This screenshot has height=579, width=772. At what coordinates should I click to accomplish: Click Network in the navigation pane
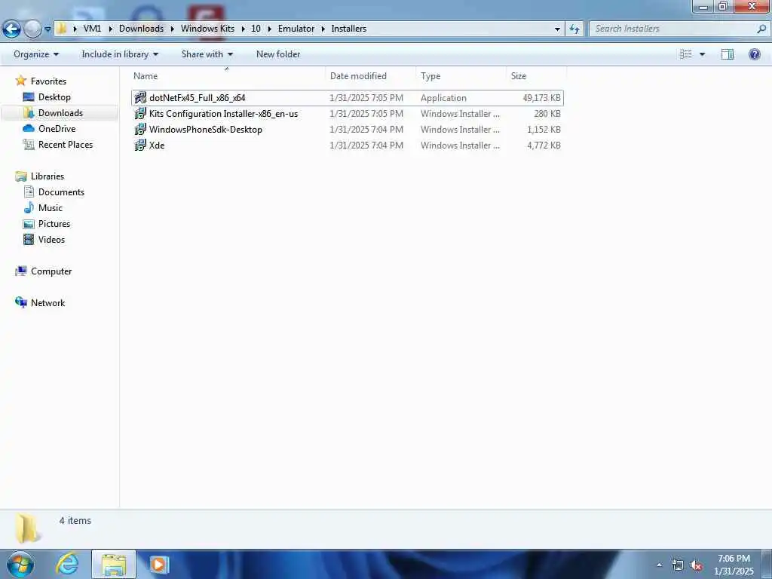click(47, 303)
